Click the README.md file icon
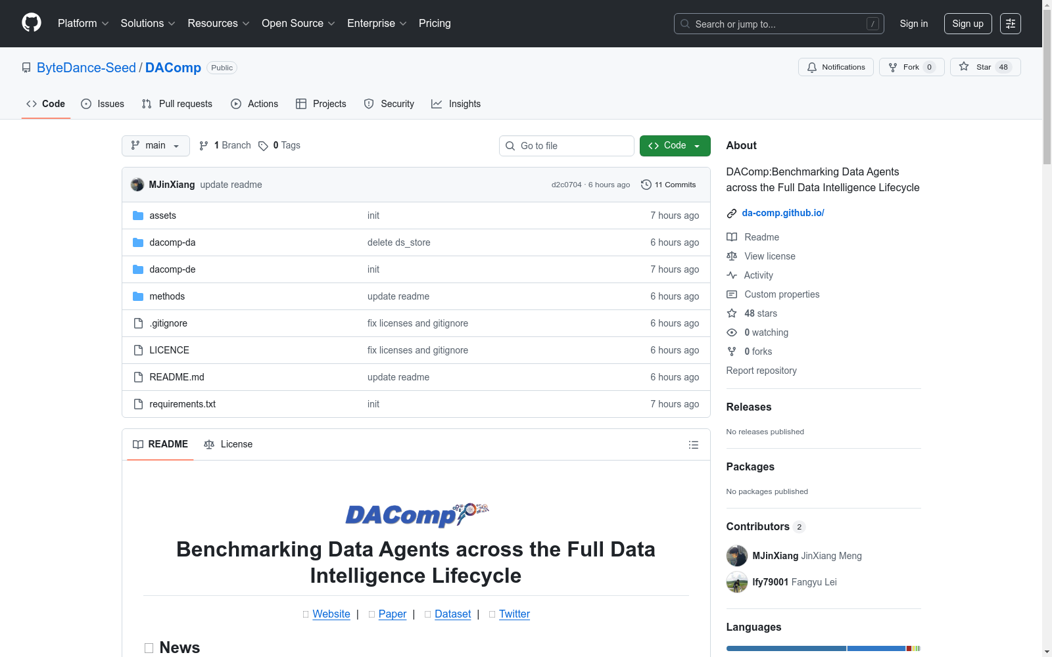 (x=138, y=377)
